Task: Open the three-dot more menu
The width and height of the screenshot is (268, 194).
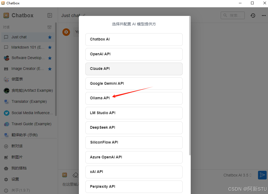Action: click(264, 16)
